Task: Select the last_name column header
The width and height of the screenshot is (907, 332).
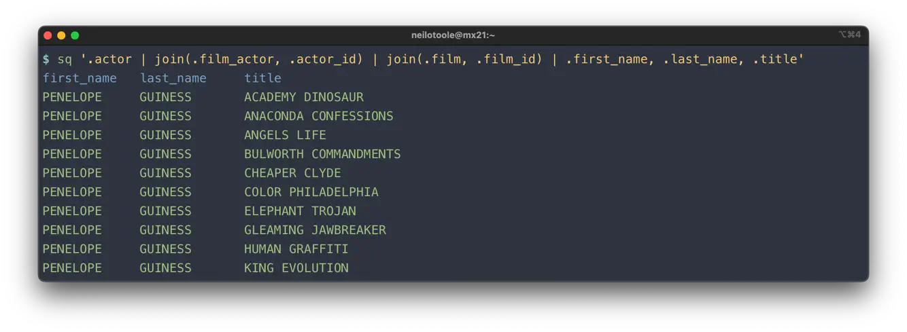Action: (x=173, y=78)
